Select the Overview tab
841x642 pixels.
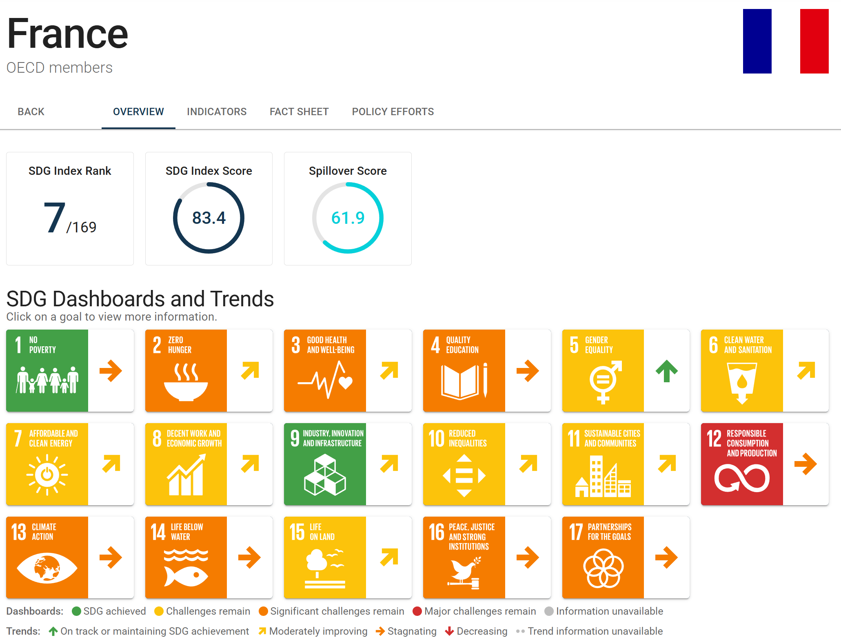(x=138, y=111)
